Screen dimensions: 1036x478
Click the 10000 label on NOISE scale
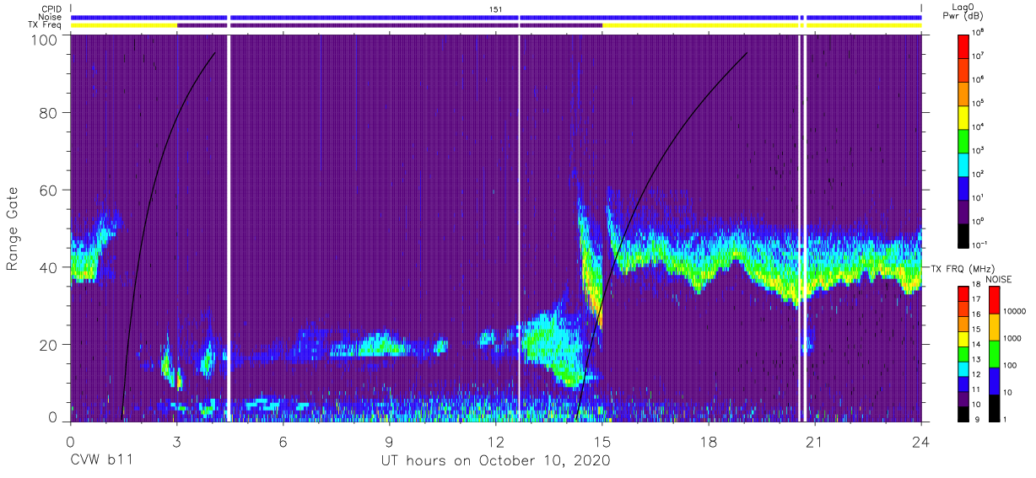pyautogui.click(x=1014, y=312)
